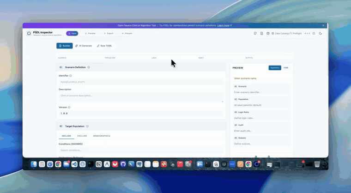Click the 04 Audit preview card
Image resolution: width=351 pixels, height=193 pixels.
[262, 128]
